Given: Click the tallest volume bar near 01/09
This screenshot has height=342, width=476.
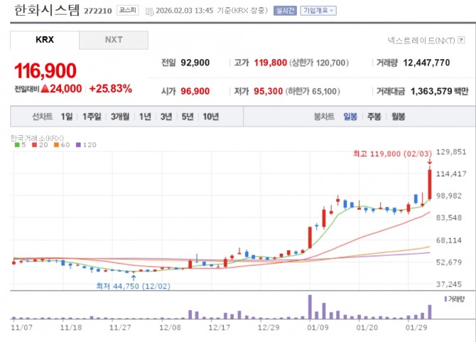Looking at the screenshot, I should [x=310, y=306].
